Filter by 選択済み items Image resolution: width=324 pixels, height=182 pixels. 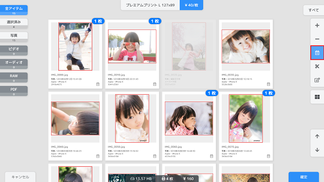[x=14, y=24]
